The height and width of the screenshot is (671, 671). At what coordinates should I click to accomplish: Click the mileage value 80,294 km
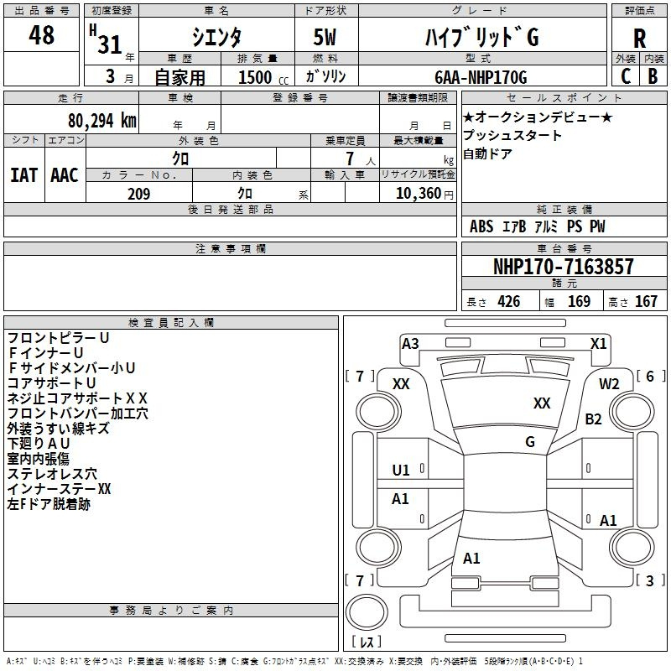tap(101, 120)
